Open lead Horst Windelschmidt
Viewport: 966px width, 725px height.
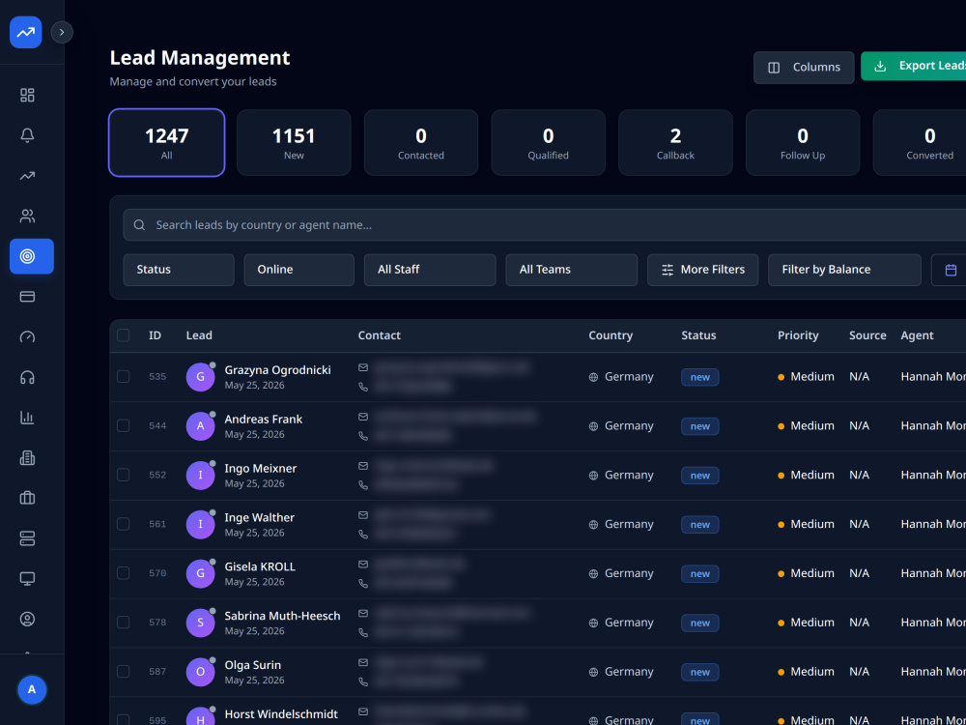pos(281,714)
